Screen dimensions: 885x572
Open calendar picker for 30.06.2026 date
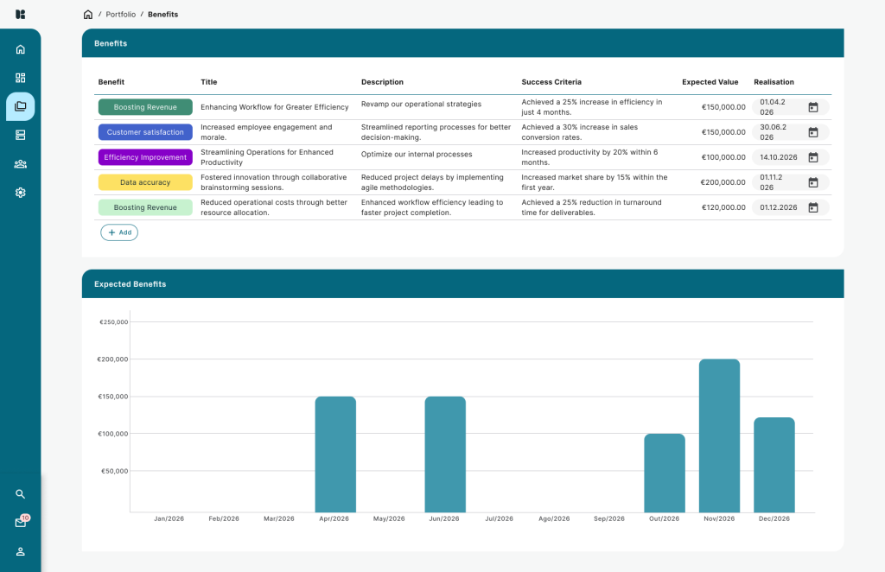point(812,132)
